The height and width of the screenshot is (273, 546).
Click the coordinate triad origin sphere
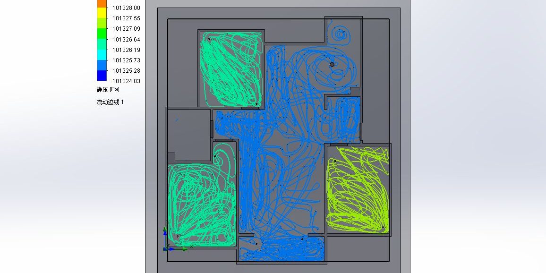coord(165,248)
